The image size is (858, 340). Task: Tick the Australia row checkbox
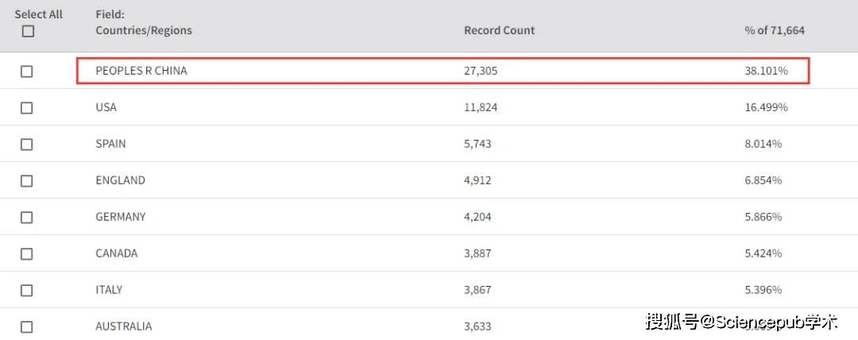(x=27, y=327)
